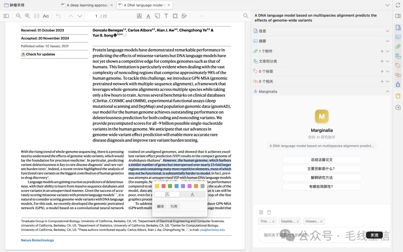The image size is (403, 252).
Task: Pick the gray highlight color
Action: pyautogui.click(x=203, y=186)
